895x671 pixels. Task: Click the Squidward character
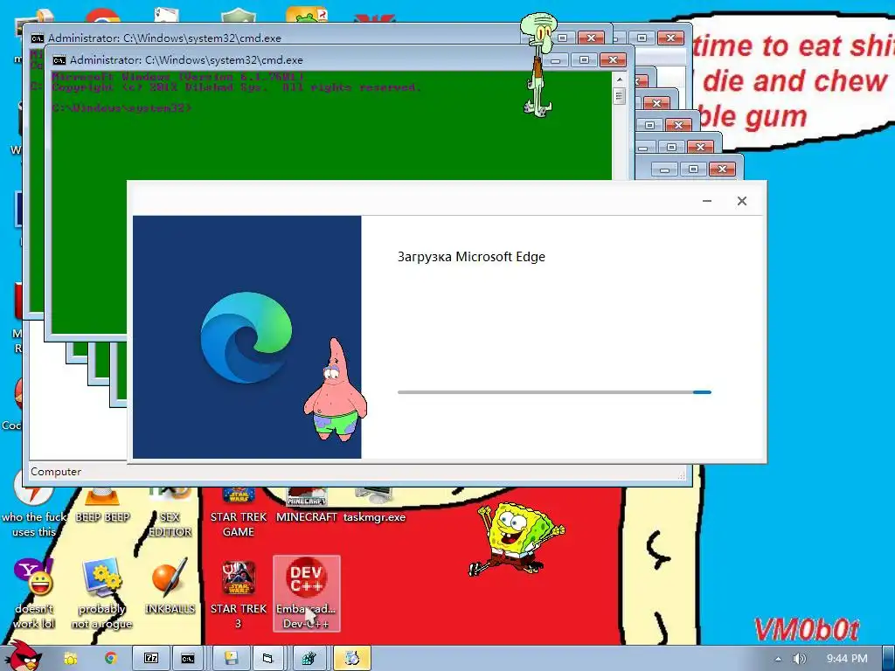point(538,65)
